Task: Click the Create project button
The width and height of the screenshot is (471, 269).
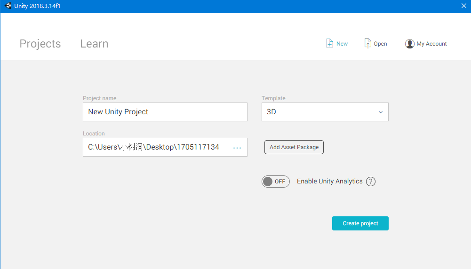Action: pyautogui.click(x=360, y=223)
